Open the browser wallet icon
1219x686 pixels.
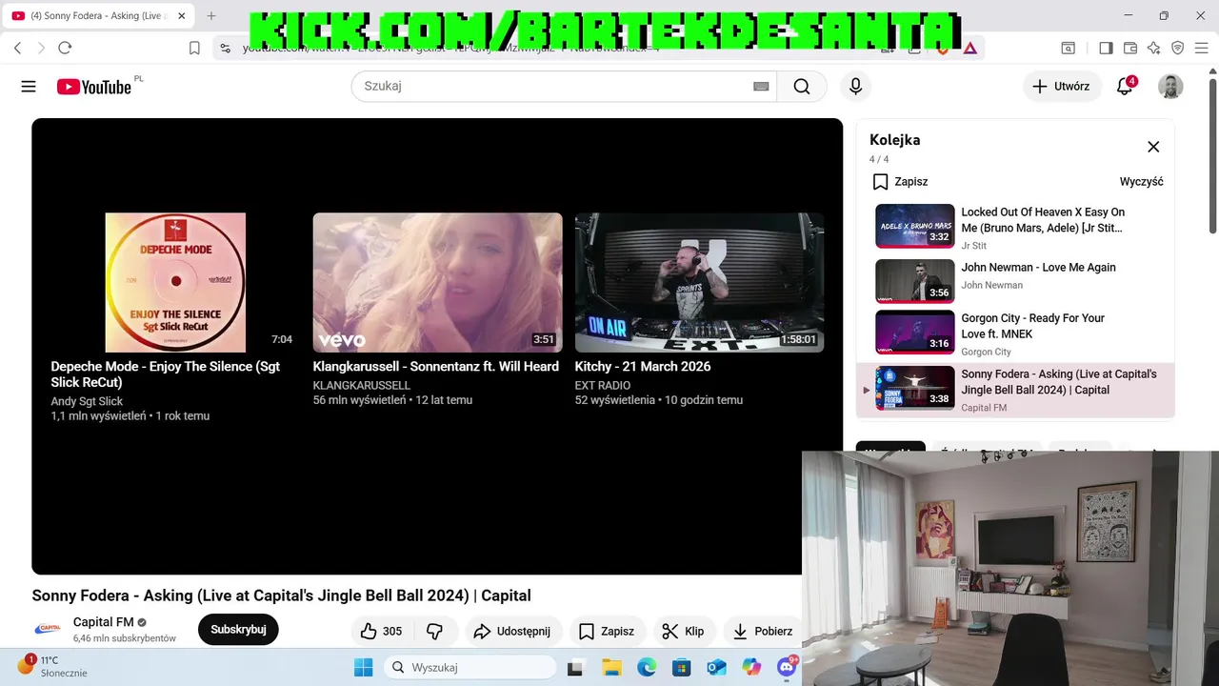click(1130, 48)
